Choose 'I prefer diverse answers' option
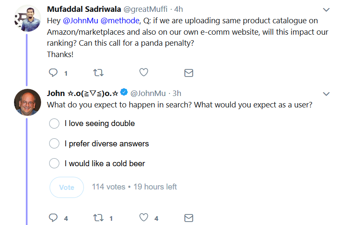 click(54, 144)
